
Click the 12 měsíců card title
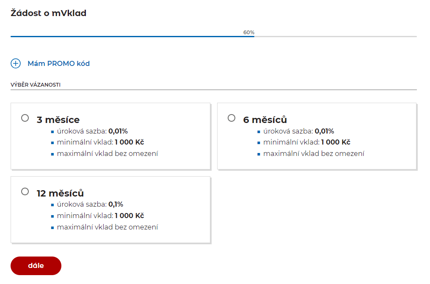pyautogui.click(x=61, y=193)
